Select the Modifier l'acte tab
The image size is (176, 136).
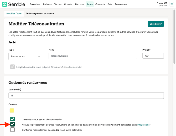point(14,14)
